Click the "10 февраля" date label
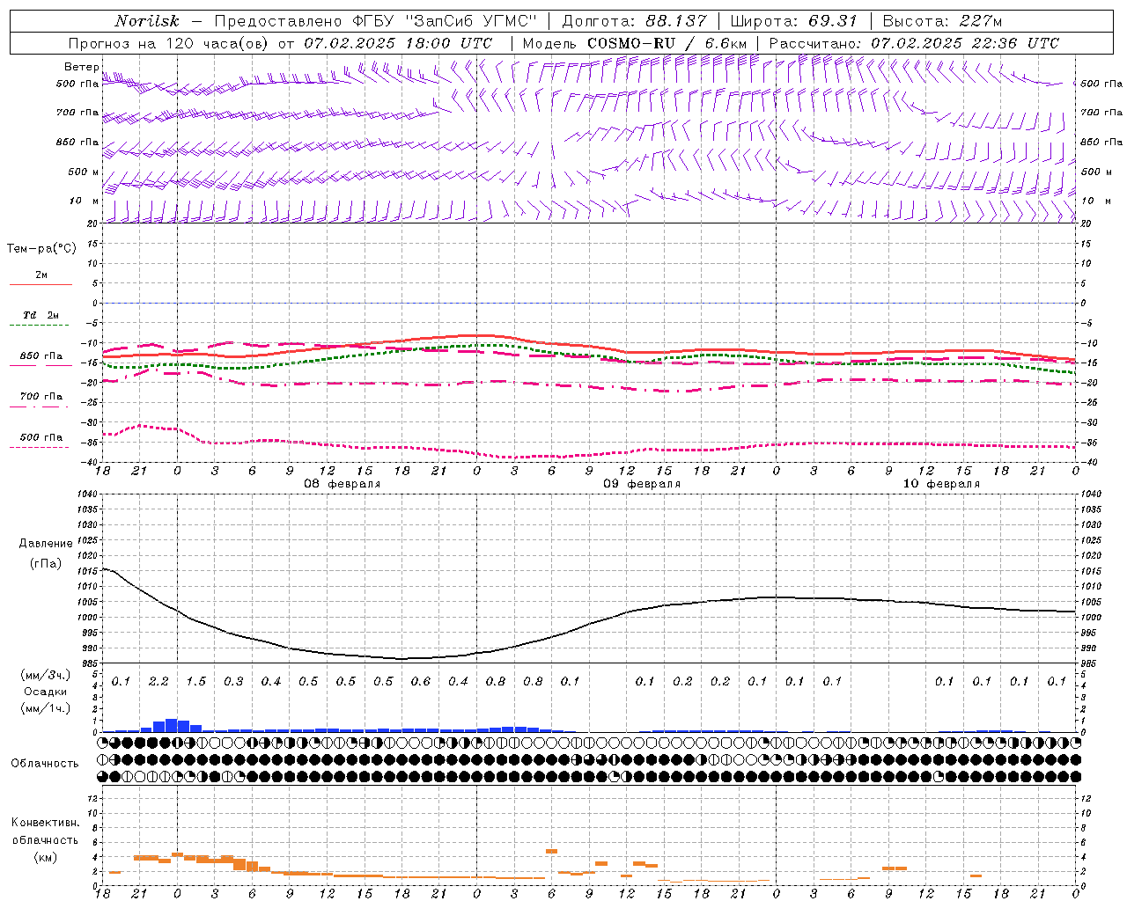 [941, 484]
